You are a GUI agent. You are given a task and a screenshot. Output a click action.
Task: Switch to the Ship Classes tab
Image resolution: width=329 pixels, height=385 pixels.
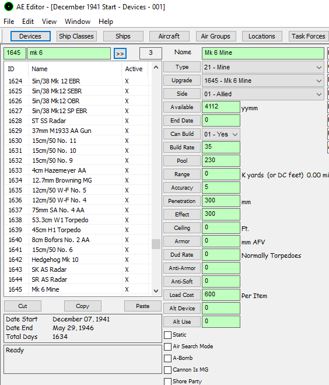(76, 36)
